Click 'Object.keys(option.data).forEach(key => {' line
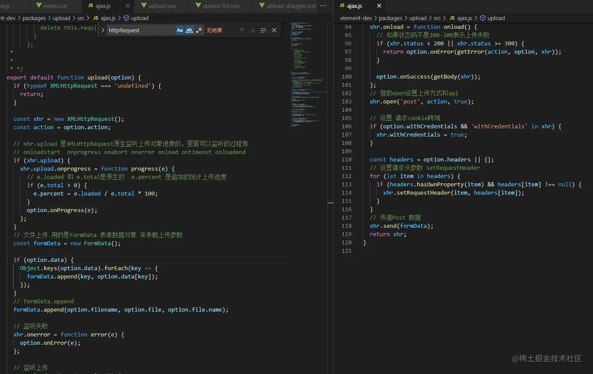593x374 pixels. coord(89,268)
